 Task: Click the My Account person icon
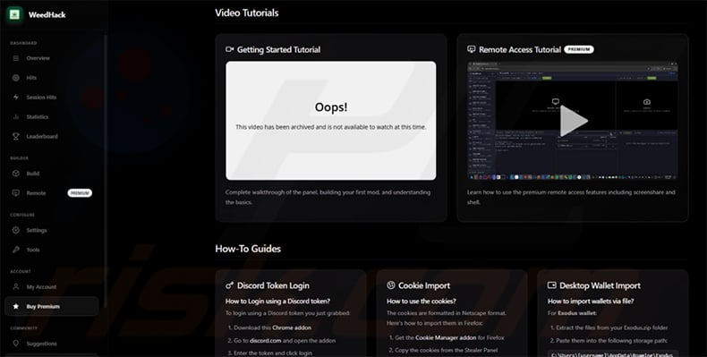tap(16, 286)
